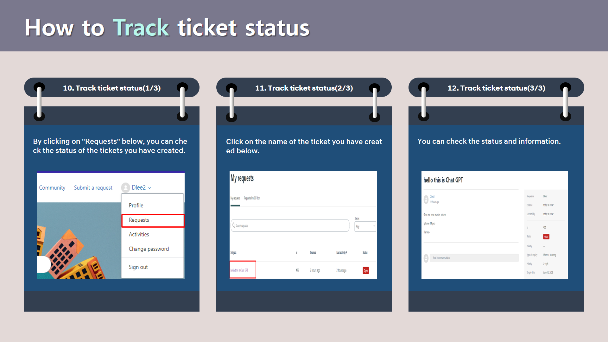The image size is (608, 342).
Task: Sort by the Last activity column arrow
Action: coord(346,252)
